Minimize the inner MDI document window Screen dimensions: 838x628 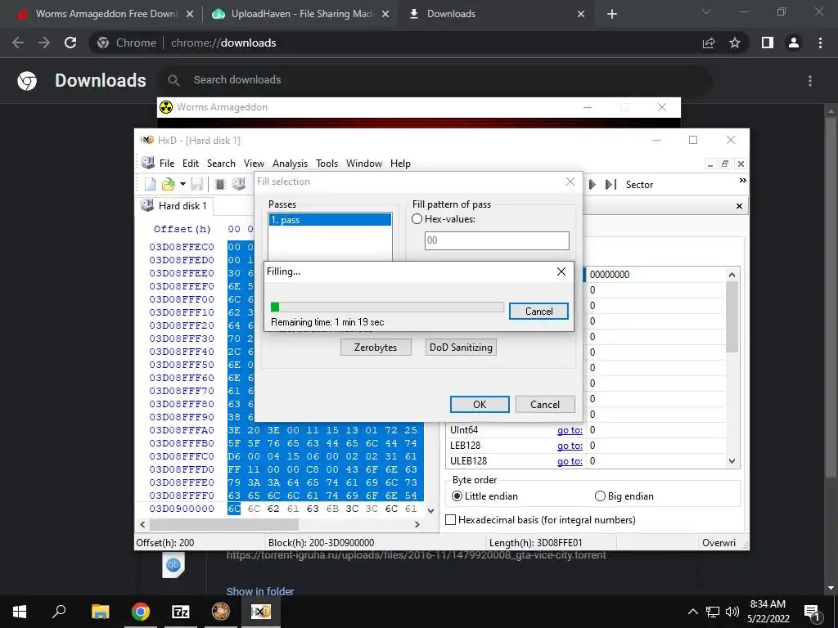tap(710, 164)
